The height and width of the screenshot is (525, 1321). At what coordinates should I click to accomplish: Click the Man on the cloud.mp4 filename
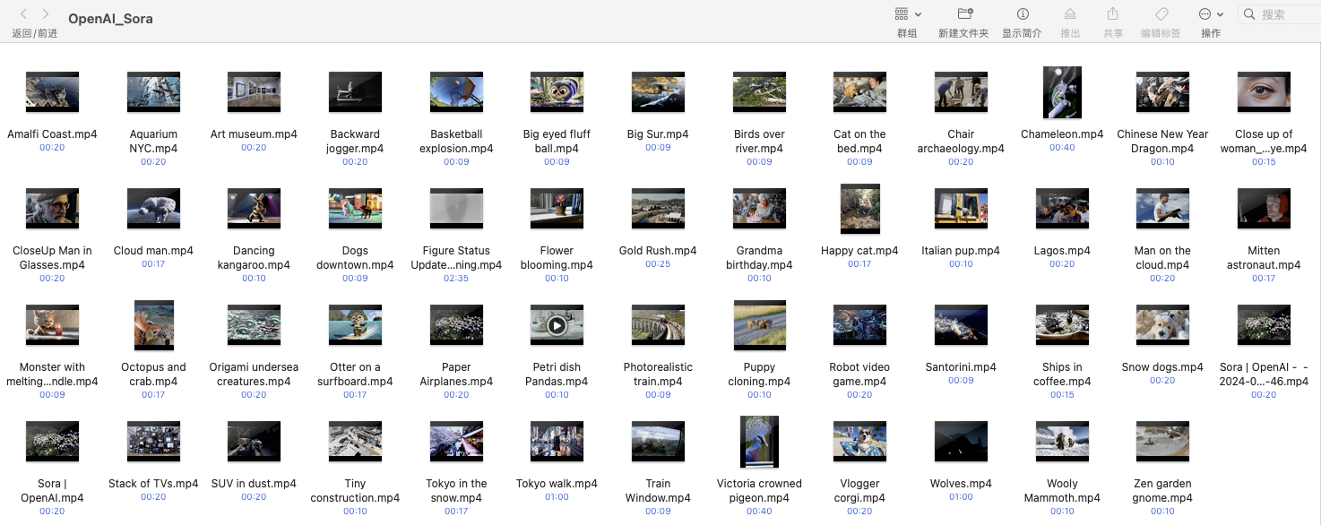coord(1162,258)
